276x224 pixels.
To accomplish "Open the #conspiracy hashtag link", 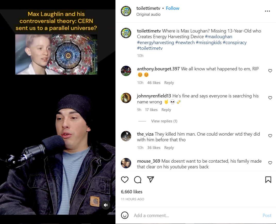I will 235,43.
